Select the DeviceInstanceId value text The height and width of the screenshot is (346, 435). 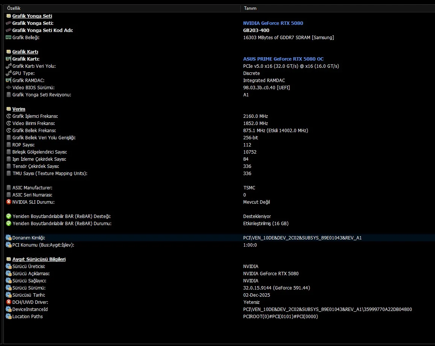(x=327, y=309)
